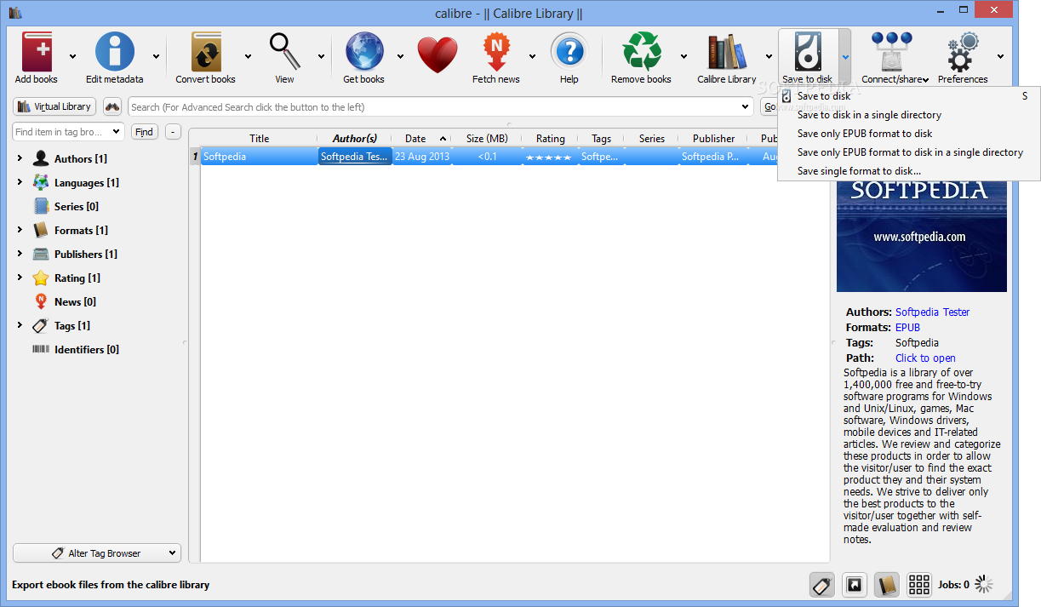Choose Save to disk in a single directory
The width and height of the screenshot is (1041, 607).
click(x=908, y=115)
